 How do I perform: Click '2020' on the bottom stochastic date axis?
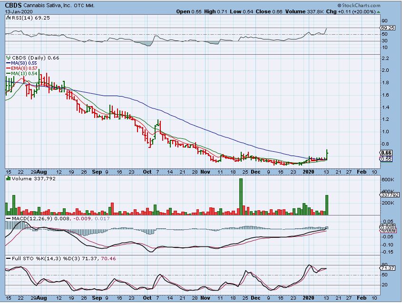(308, 298)
